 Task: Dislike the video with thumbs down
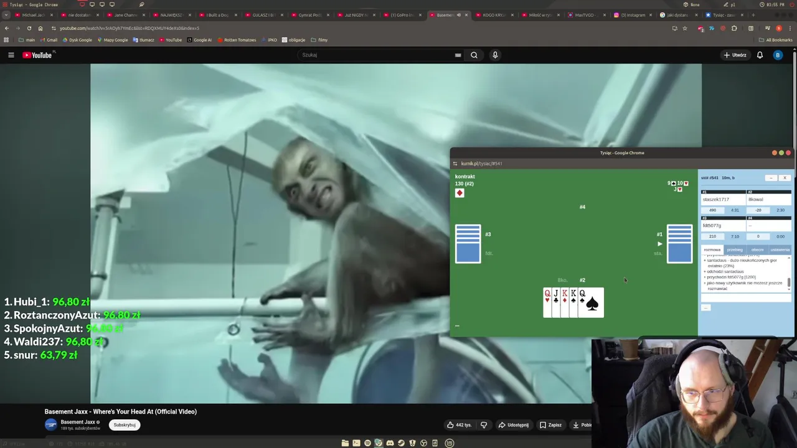(484, 425)
